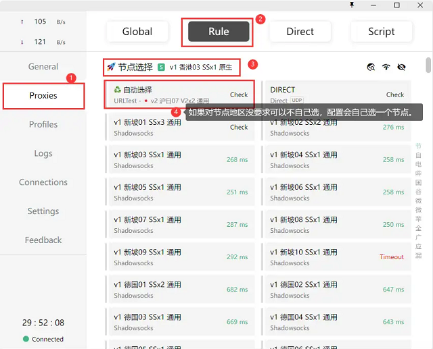
Task: Click the proxy list vertical scrollbar thumb
Action: [x=428, y=65]
